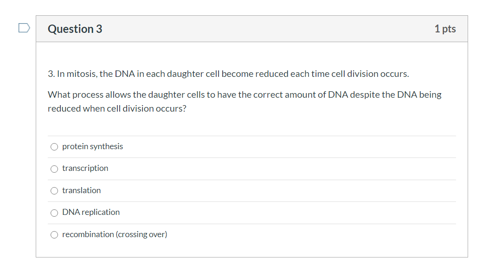Click the Question 3 header title
This screenshot has width=495, height=270.
[74, 28]
